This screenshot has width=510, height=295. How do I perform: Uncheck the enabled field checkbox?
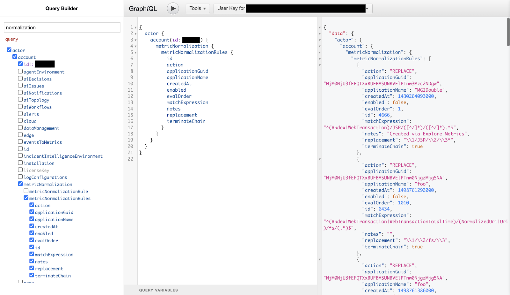[x=32, y=233]
